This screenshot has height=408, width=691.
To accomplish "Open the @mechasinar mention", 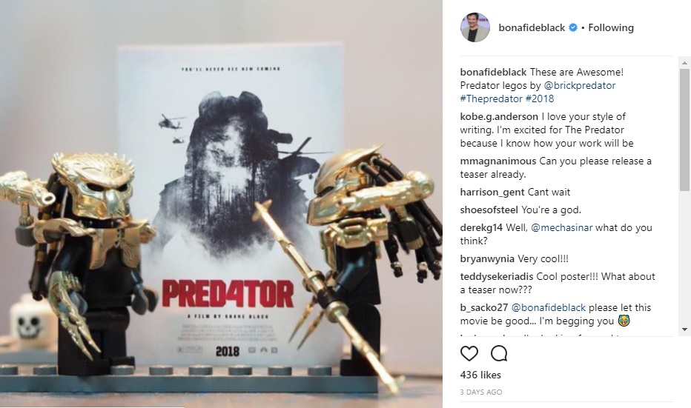I will click(561, 227).
